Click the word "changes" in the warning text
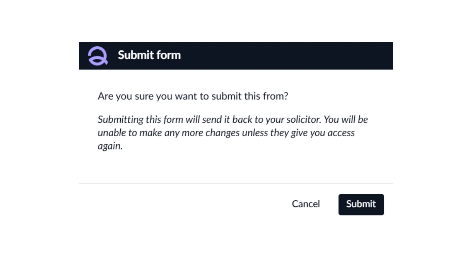The width and height of the screenshot is (472, 266). coord(222,133)
